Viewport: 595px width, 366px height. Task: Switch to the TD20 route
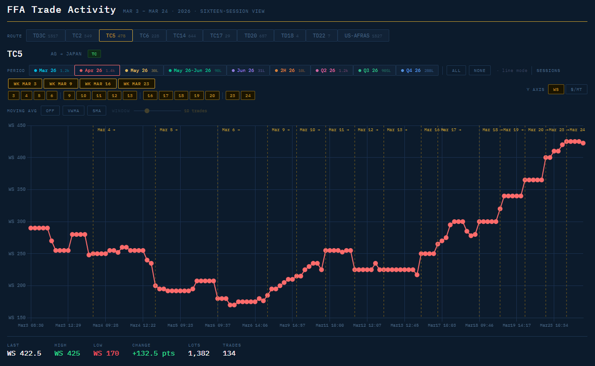point(256,36)
